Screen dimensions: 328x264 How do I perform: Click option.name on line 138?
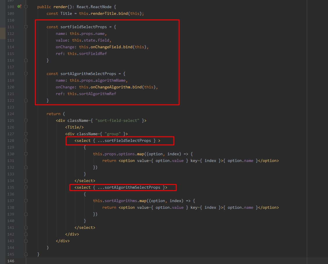click(240, 208)
